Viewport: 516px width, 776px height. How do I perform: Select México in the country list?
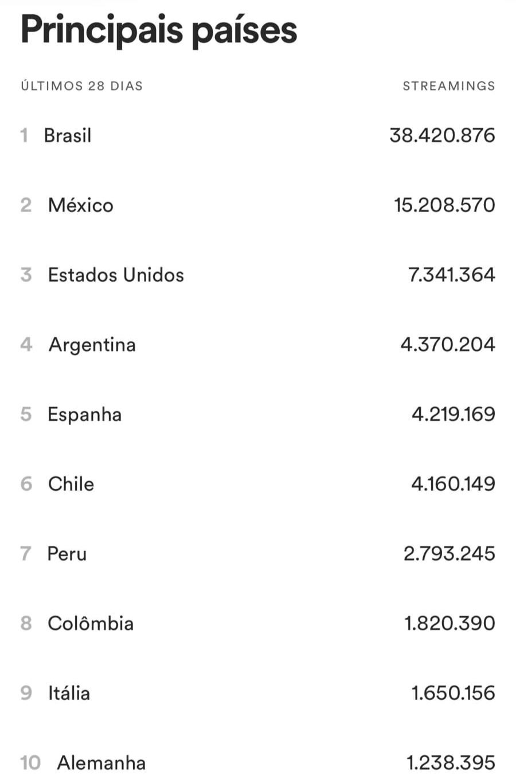(x=81, y=205)
